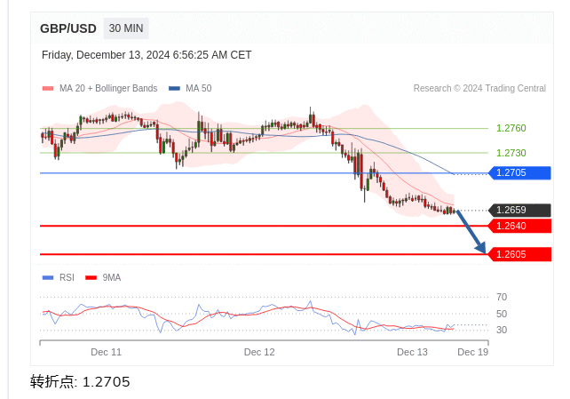This screenshot has height=399, width=570.
Task: Click the red 9MA legend swatch
Action: point(91,278)
